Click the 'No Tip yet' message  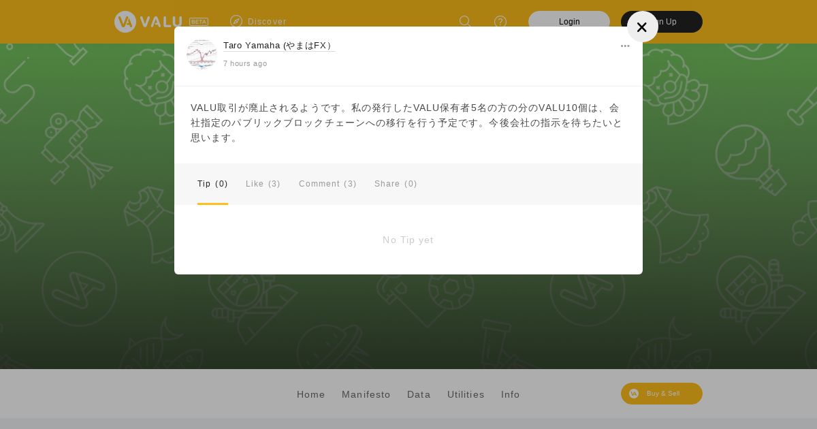408,240
